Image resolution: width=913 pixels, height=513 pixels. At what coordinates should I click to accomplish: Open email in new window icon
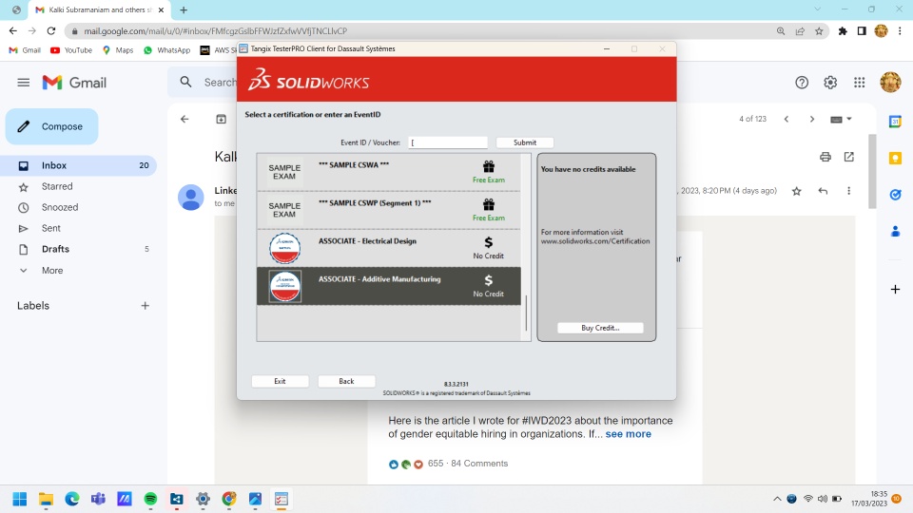[849, 157]
